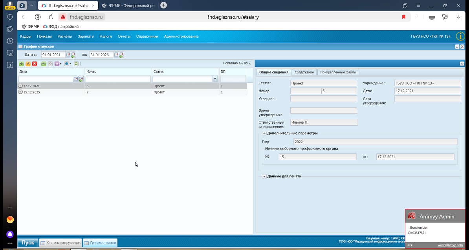Open the Расчеты menu
This screenshot has width=469, height=250.
[x=64, y=36]
